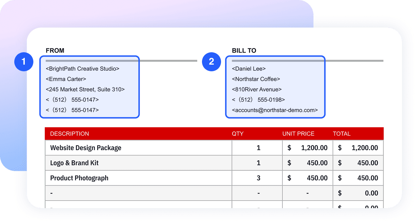The image size is (417, 223).
Task: Select the Website Design Package cell
Action: point(138,148)
